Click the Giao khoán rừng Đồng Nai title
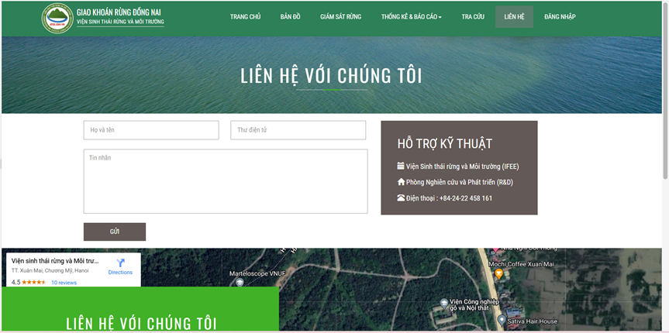 click(x=119, y=12)
